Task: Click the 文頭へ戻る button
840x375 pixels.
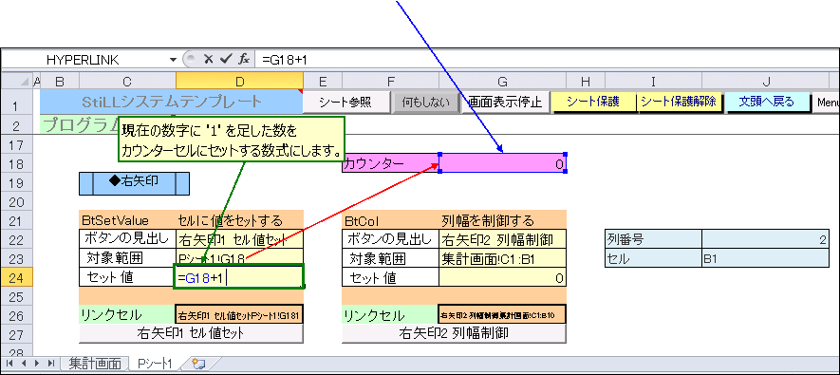Action: (767, 102)
